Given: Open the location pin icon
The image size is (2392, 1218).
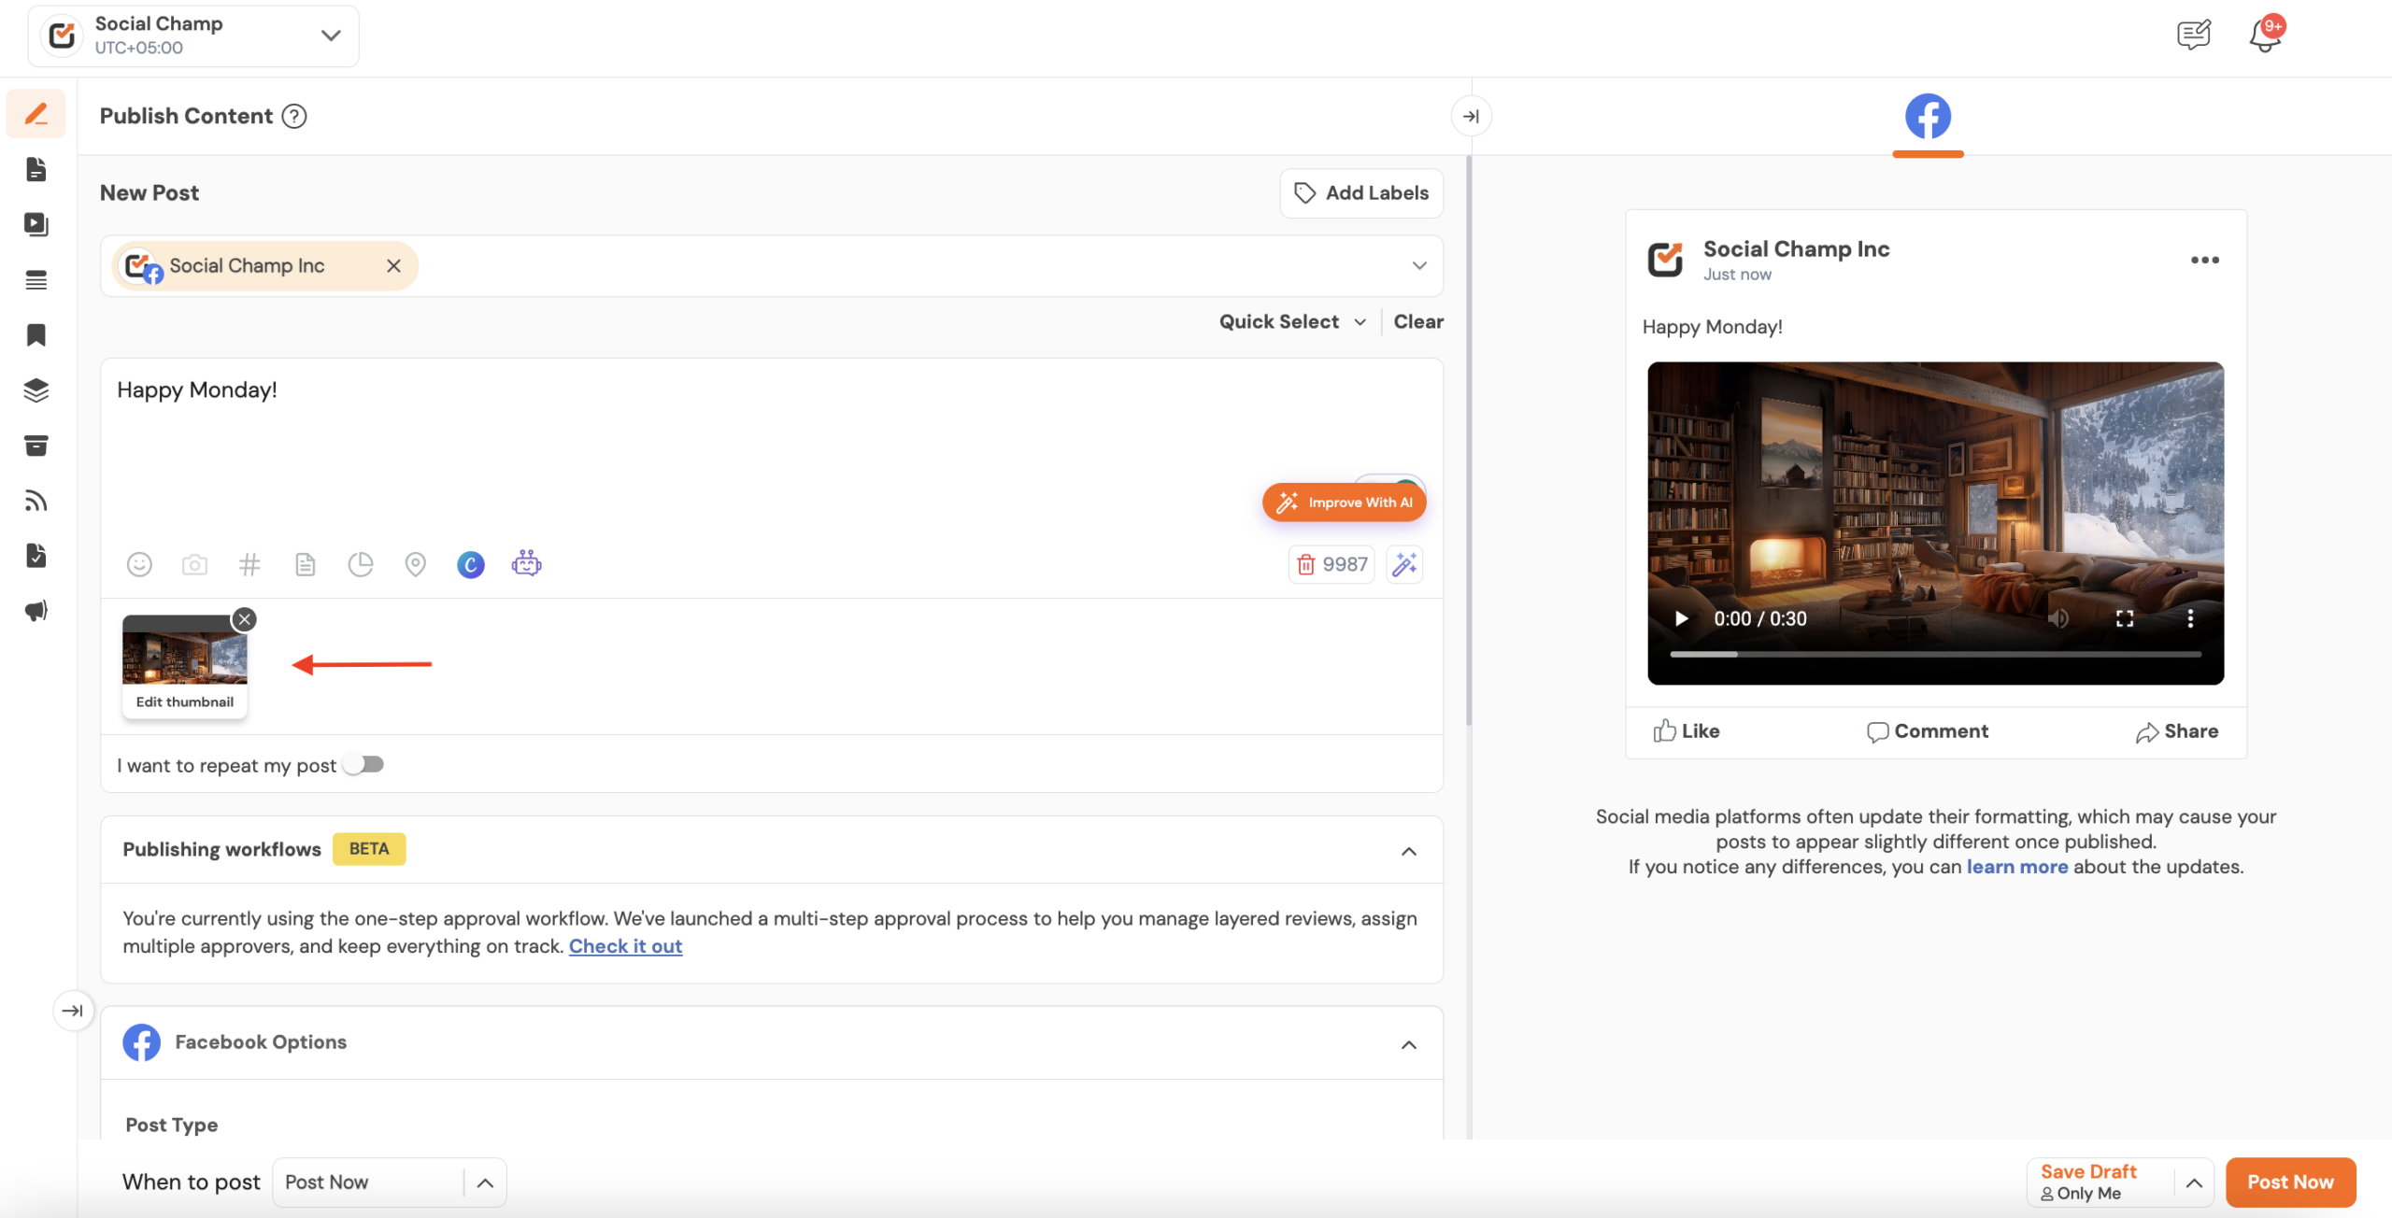Looking at the screenshot, I should 415,564.
